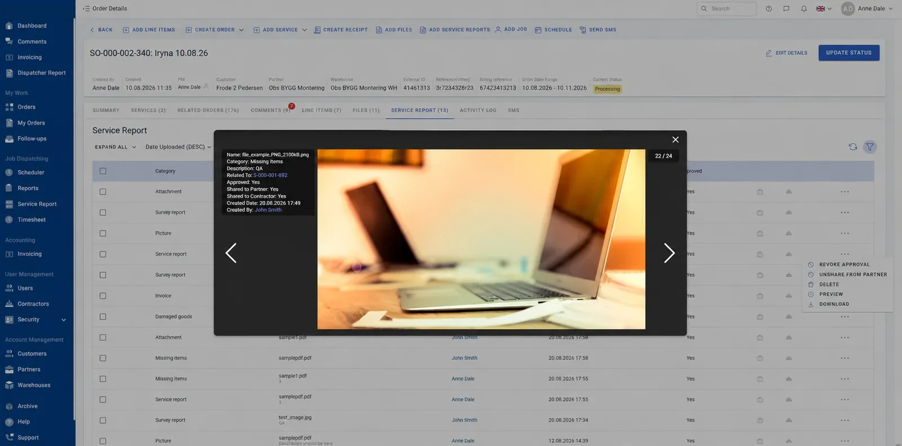This screenshot has height=446, width=902.
Task: Click the laptop preview image
Action: click(x=481, y=239)
